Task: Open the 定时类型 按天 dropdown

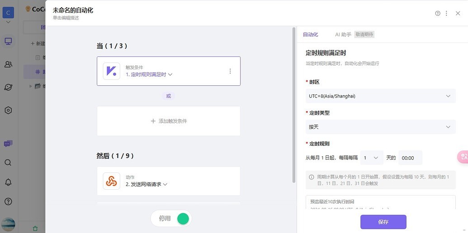Action: pos(380,127)
